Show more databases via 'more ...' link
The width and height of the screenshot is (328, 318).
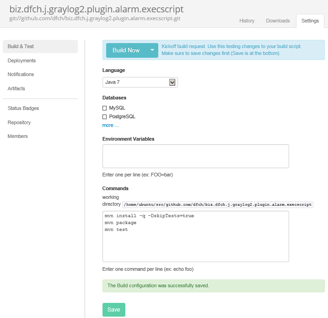pyautogui.click(x=111, y=125)
